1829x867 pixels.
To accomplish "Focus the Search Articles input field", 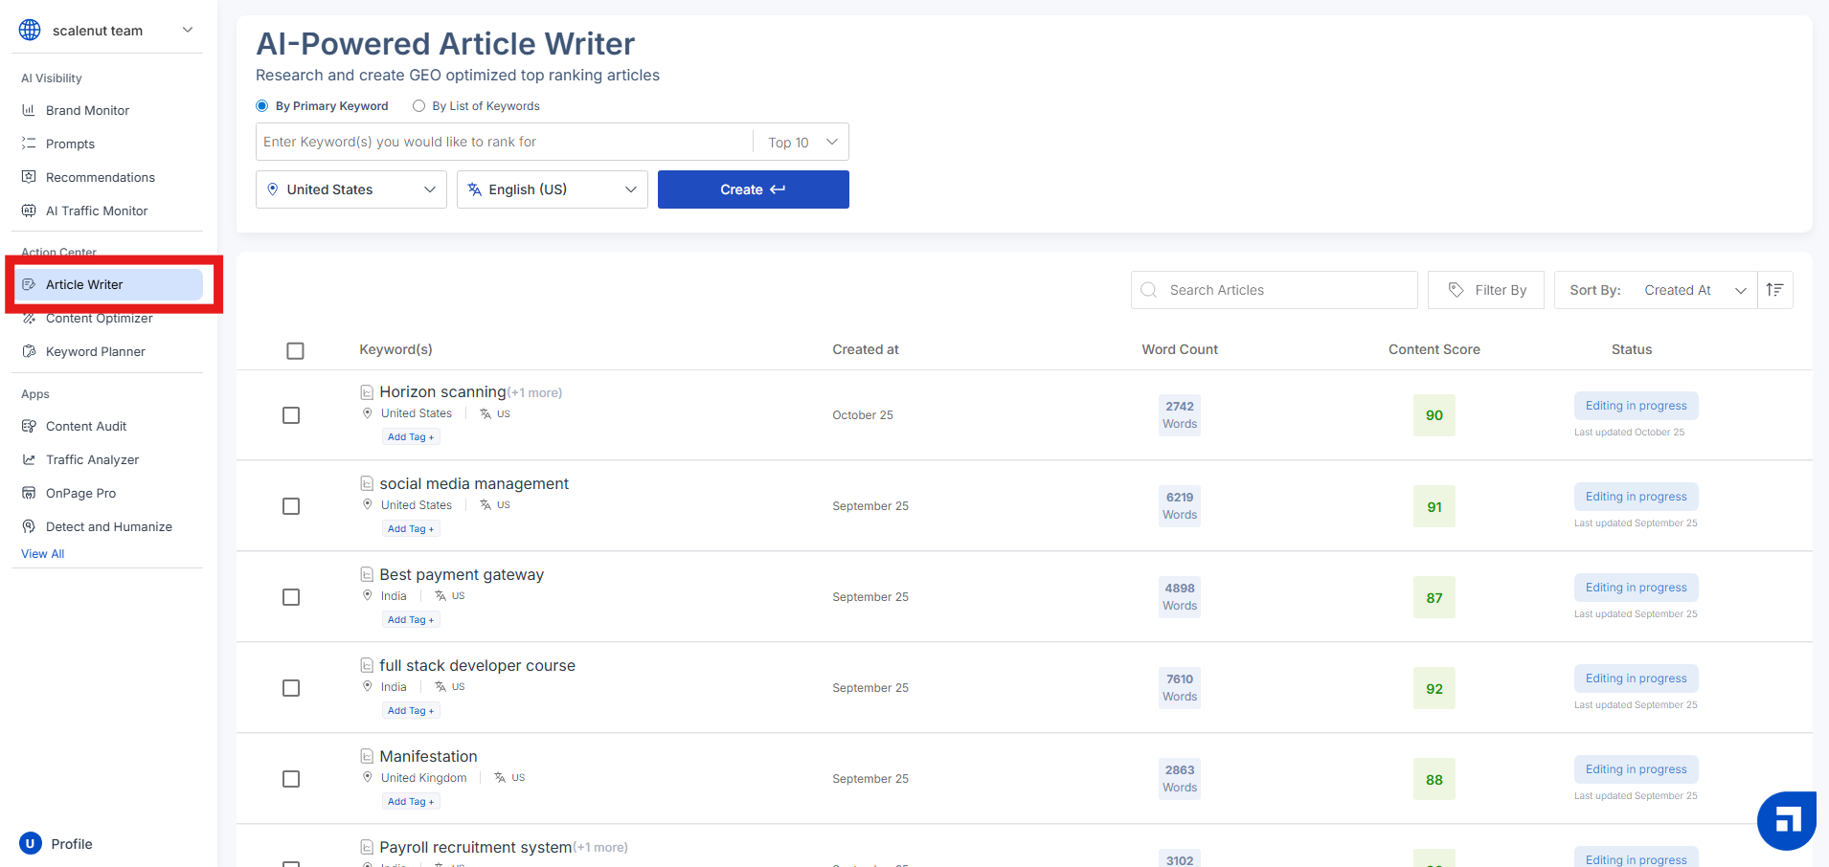I will [1283, 290].
